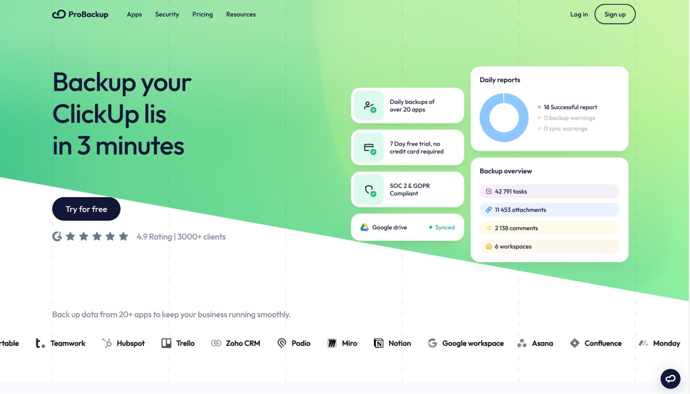This screenshot has height=394, width=690.
Task: Click the Teamwork logo icon
Action: coord(40,343)
